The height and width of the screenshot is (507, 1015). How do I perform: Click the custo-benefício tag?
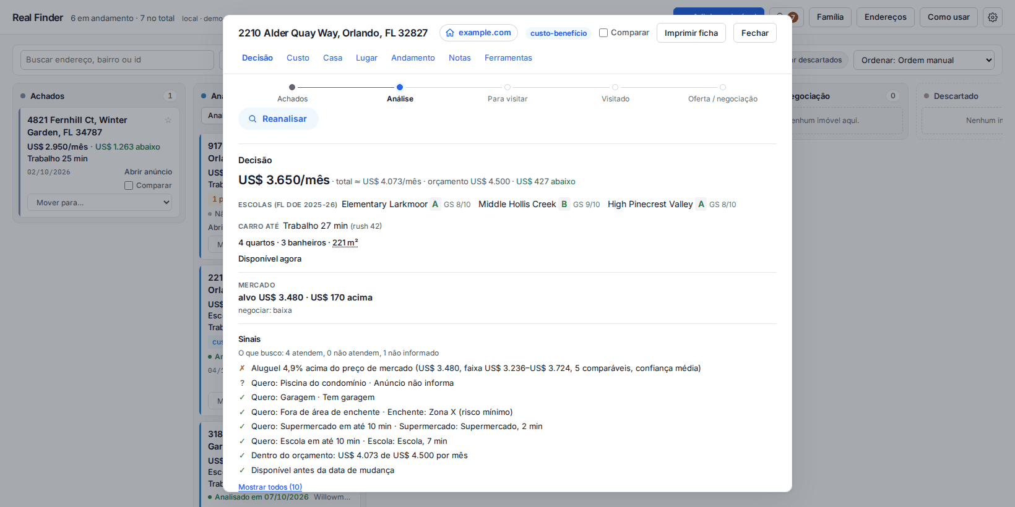(558, 33)
